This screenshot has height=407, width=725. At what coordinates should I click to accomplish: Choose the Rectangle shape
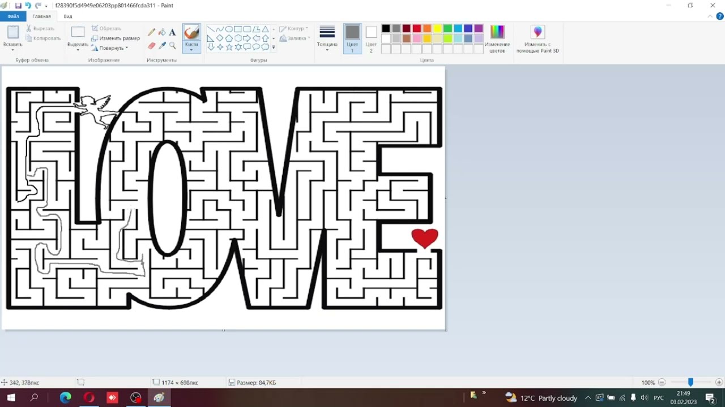pyautogui.click(x=238, y=29)
